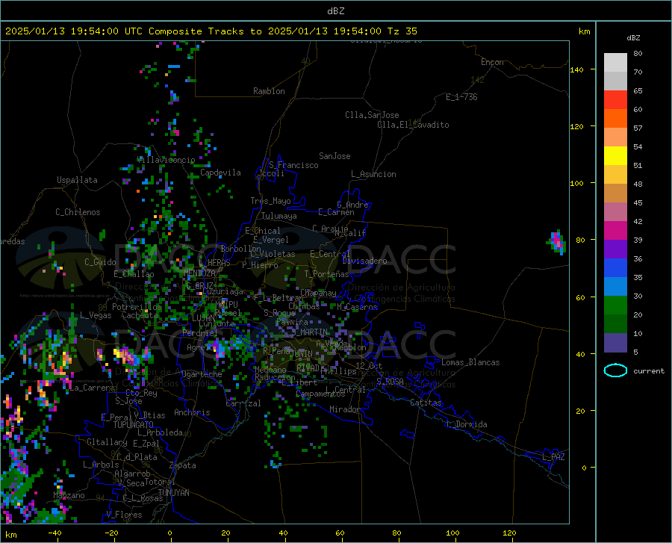Screen dimensions: 672x543
Task: Click the 'dBZ' title in the top bar
Action: point(335,11)
